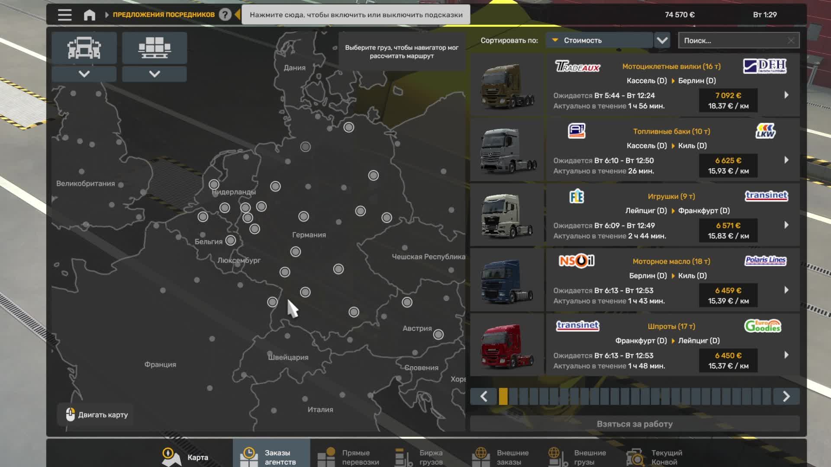Select the Моторное масло (18 т) cargo title
The width and height of the screenshot is (831, 467).
coord(671,261)
